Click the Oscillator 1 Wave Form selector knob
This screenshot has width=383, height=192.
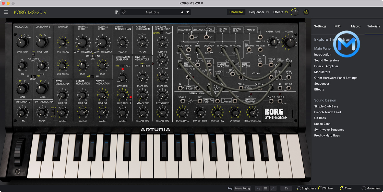pyautogui.click(x=22, y=42)
